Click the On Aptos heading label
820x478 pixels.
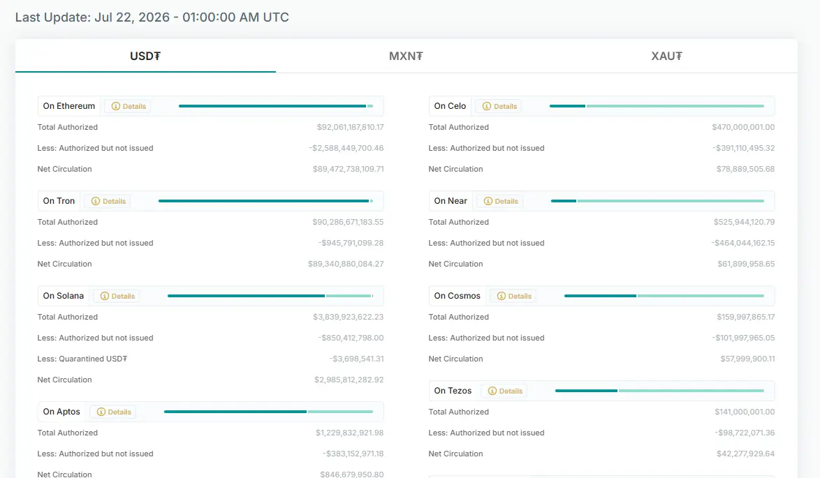click(61, 412)
